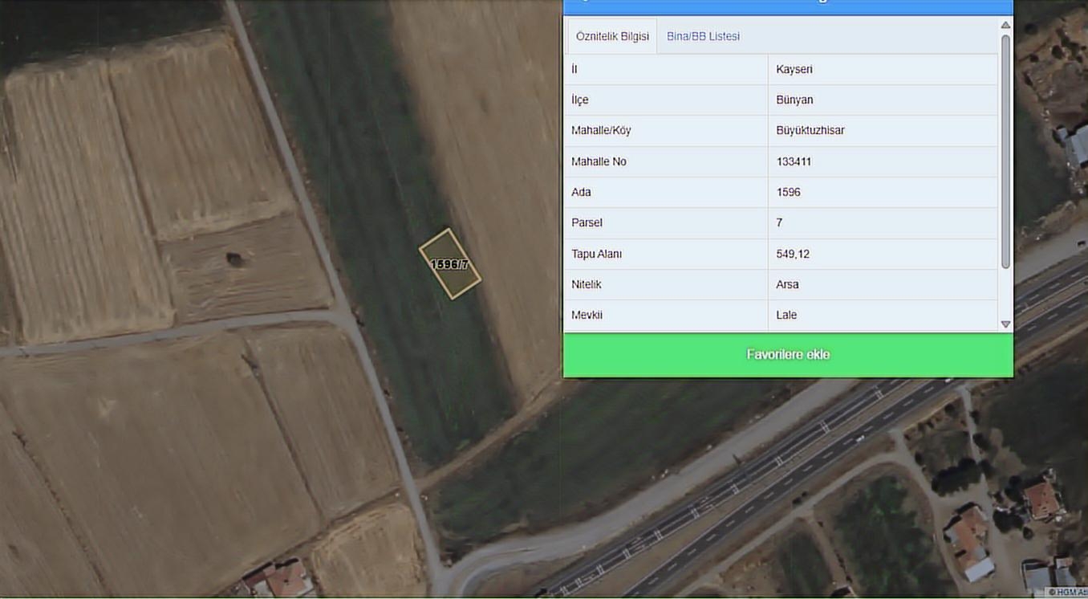Click the Büyüktuzhisar cell
This screenshot has height=599, width=1088.
(883, 130)
